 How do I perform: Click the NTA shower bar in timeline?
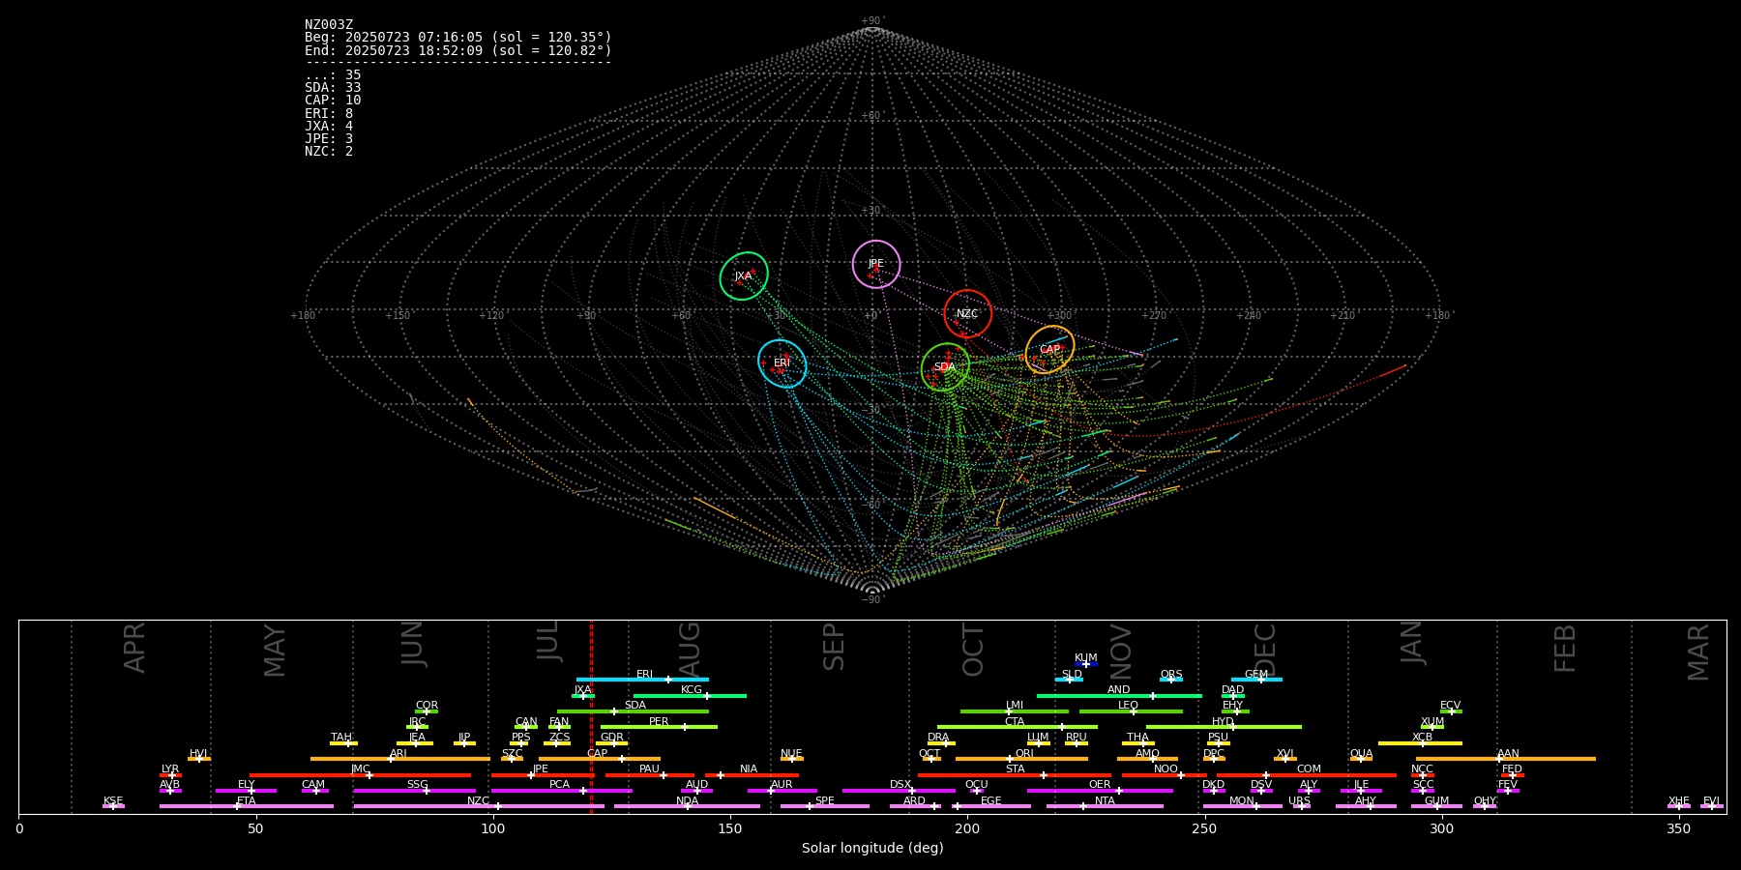point(1105,806)
